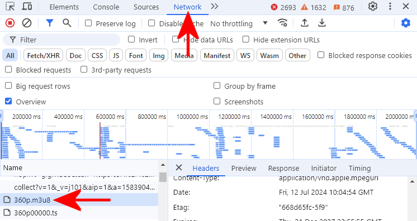The width and height of the screenshot is (417, 221).
Task: Open the DevTools three-dot menu
Action: coord(390,6)
